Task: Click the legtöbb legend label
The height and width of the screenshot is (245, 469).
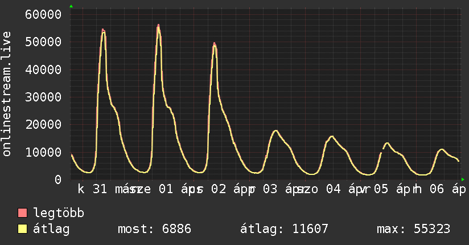Action: [59, 213]
